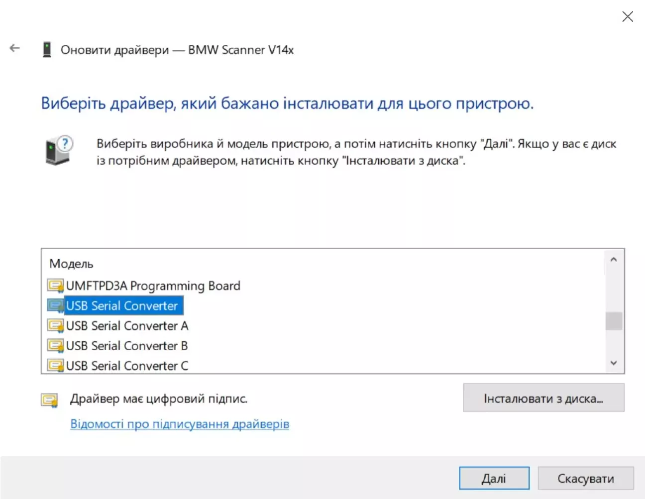Select UMFTPD3A Programming Board from the model list
Screen dimensions: 645x499
coord(153,286)
